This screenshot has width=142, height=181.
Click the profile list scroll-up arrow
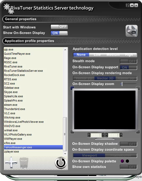point(65,50)
